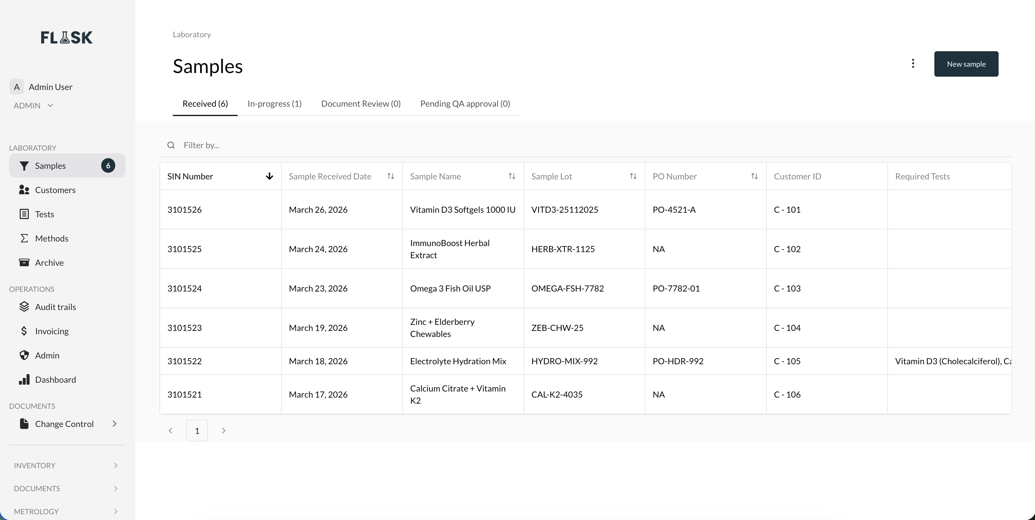Toggle sorting on Sample Lot column
Viewport: 1035px width, 520px height.
click(633, 176)
